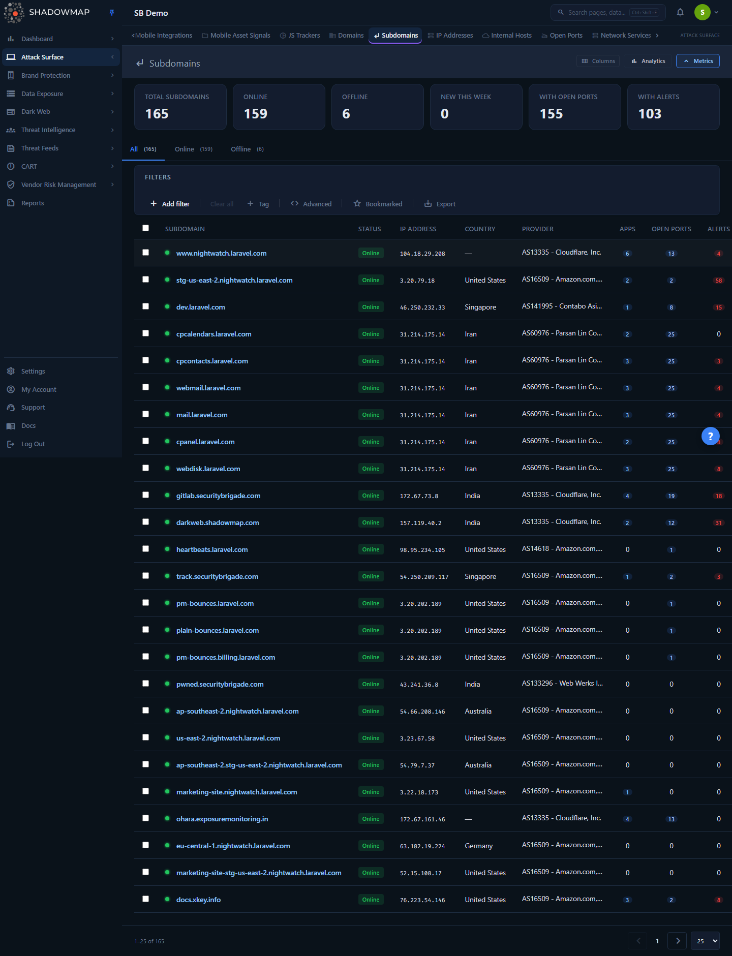Click the 58 alerts badge
This screenshot has width=732, height=956.
(718, 281)
